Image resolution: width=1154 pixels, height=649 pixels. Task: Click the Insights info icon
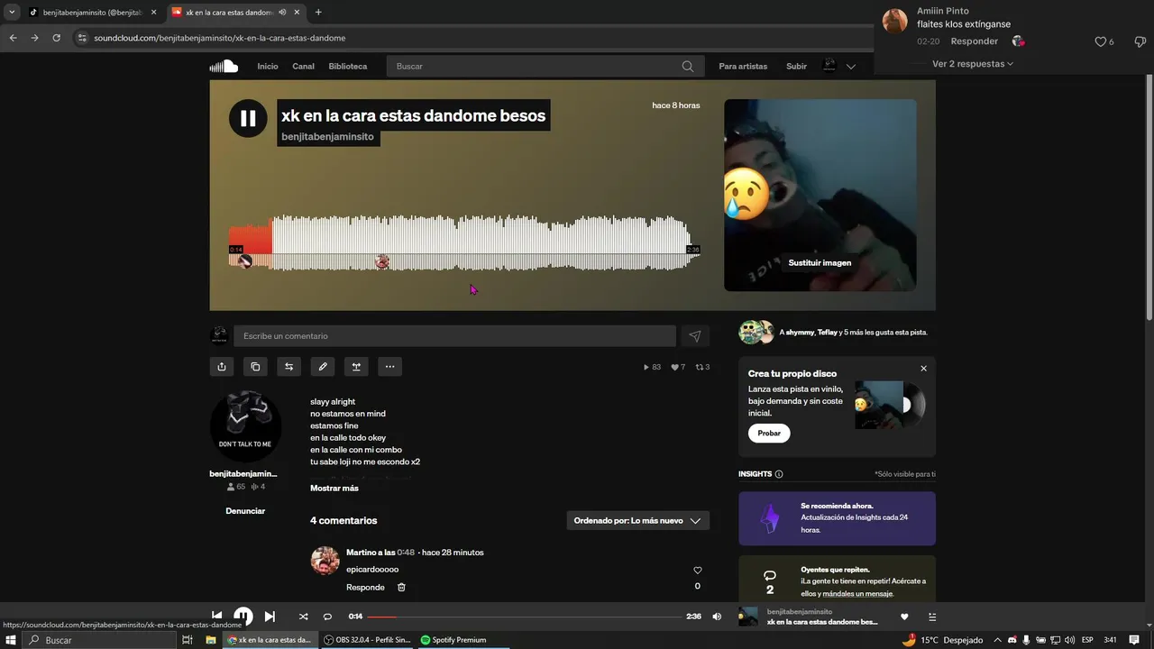779,474
